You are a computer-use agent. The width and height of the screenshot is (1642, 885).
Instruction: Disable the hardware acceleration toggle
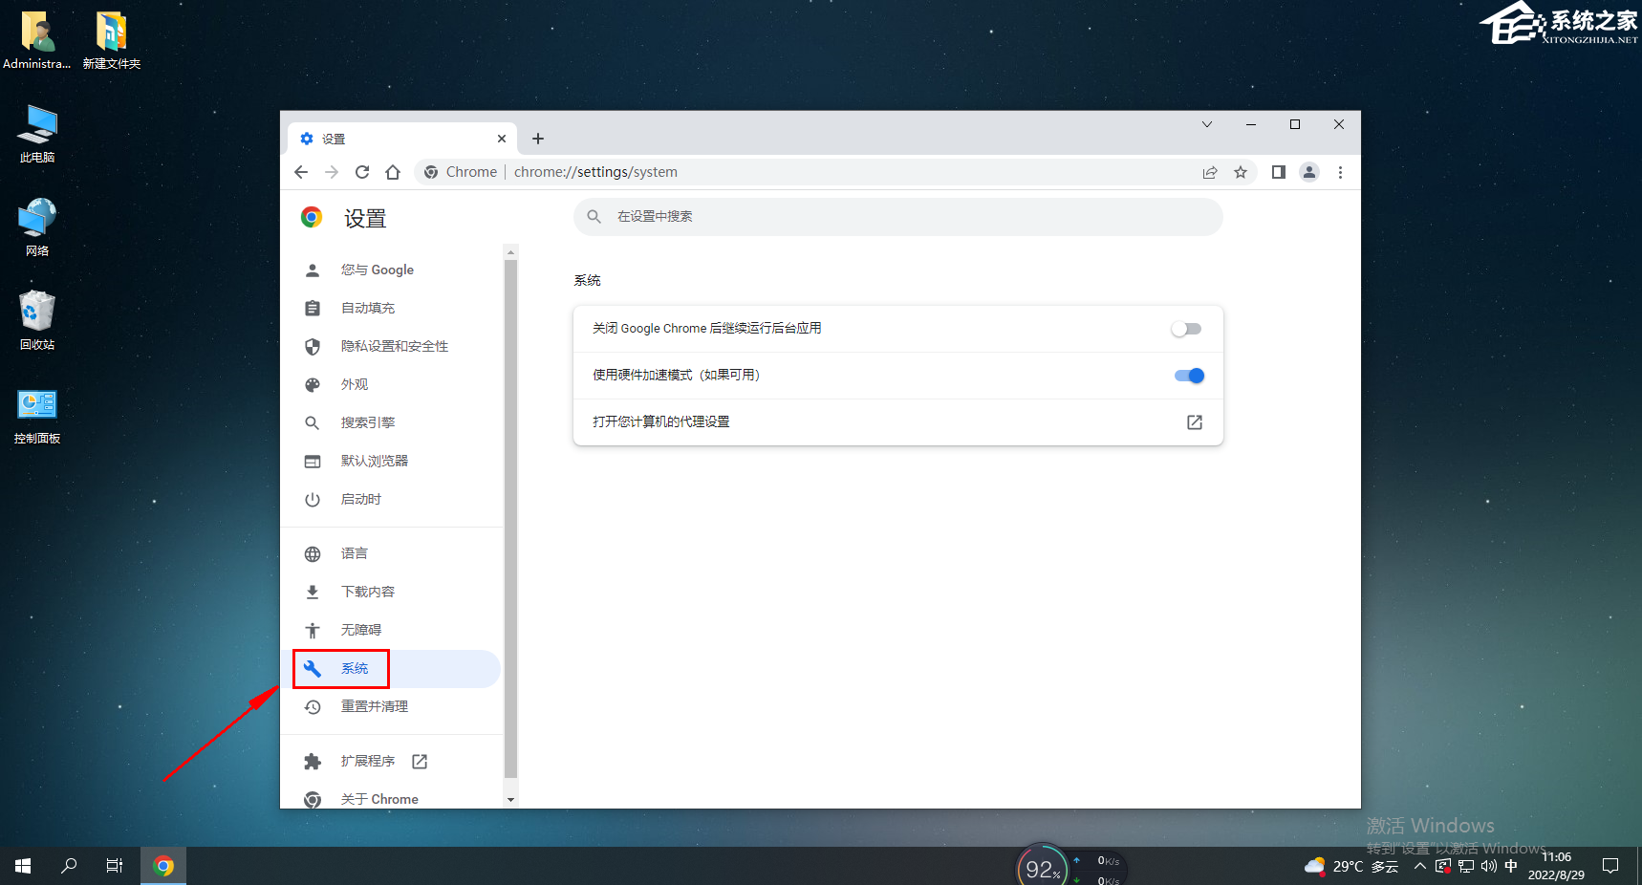(x=1189, y=376)
